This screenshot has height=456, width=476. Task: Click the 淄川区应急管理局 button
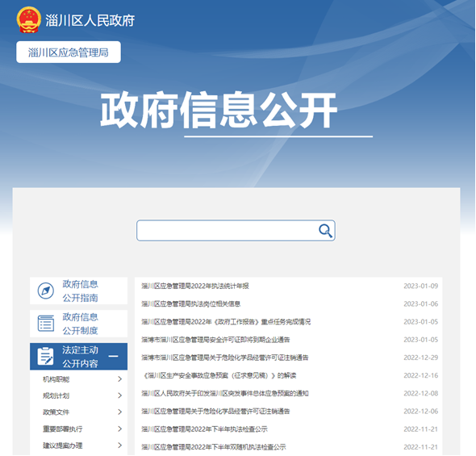[x=69, y=52]
